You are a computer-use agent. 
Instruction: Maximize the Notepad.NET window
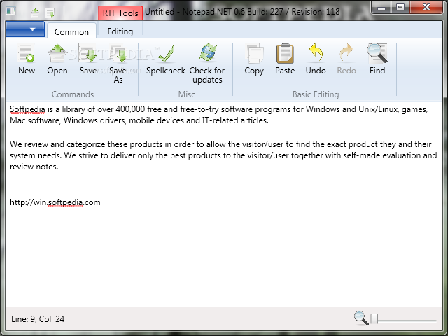click(x=400, y=7)
